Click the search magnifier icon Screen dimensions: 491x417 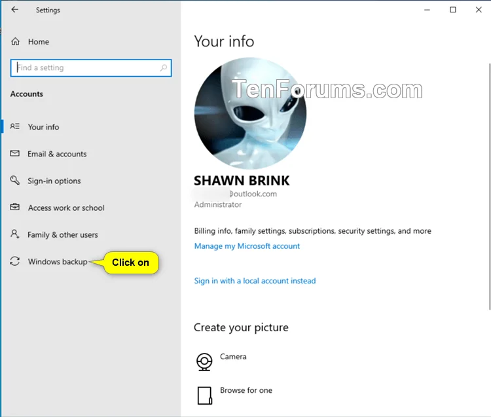coord(164,67)
